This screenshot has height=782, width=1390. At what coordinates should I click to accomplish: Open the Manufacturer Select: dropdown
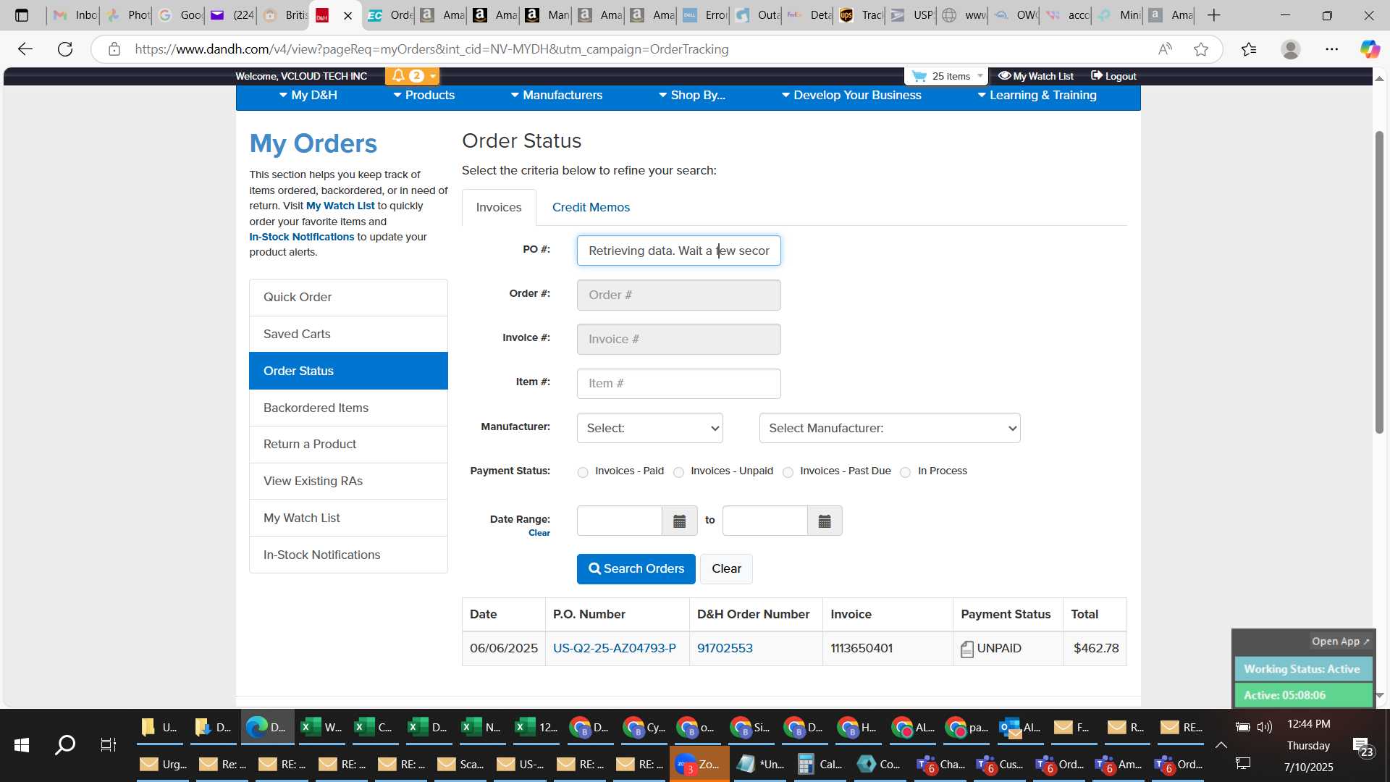click(x=649, y=428)
